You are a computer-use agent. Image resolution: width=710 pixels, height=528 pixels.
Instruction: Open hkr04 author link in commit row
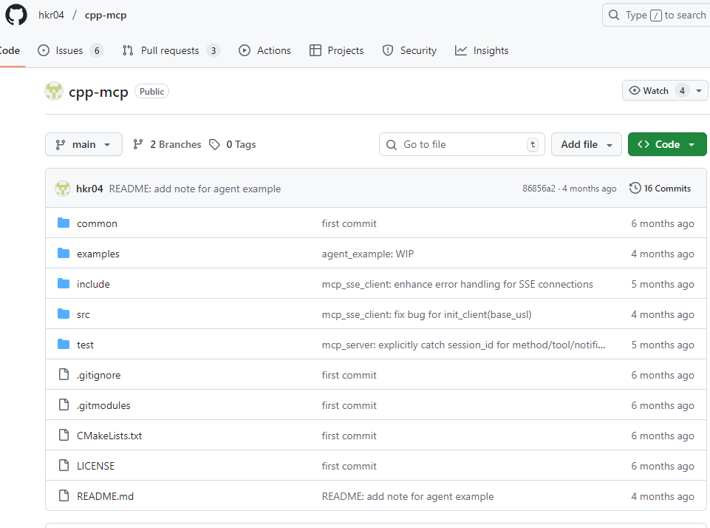(x=89, y=189)
